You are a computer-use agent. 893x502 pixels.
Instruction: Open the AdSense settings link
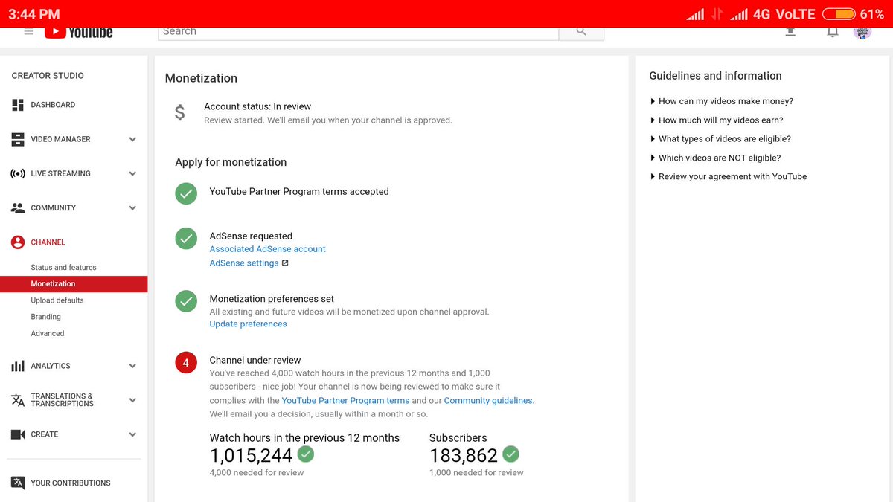pos(244,263)
